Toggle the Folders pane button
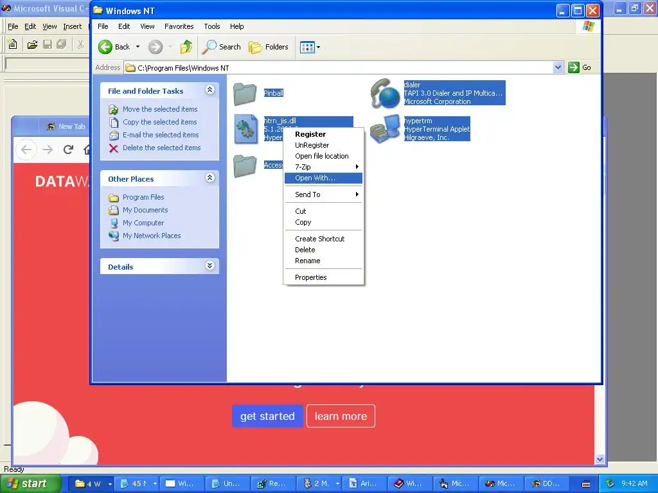This screenshot has width=658, height=493. pos(269,47)
